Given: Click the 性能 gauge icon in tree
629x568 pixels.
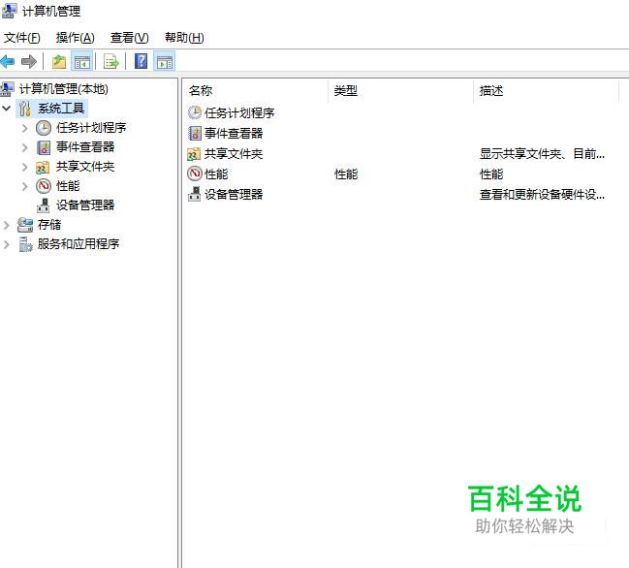Looking at the screenshot, I should click(x=44, y=186).
